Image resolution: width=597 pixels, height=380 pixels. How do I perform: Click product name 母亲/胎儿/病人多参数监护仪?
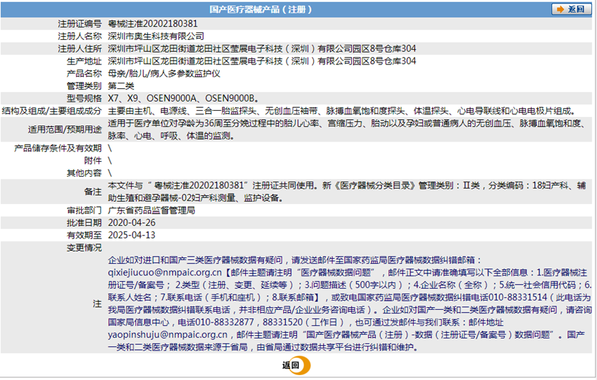(164, 74)
